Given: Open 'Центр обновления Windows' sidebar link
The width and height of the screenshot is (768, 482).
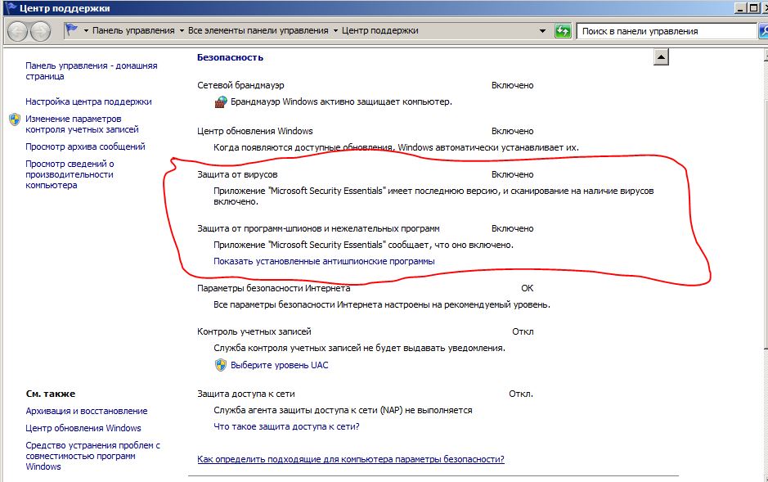Looking at the screenshot, I should click(x=83, y=428).
